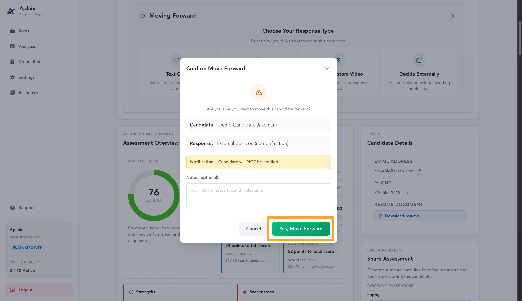The width and height of the screenshot is (522, 301).
Task: Click the Decide Externally external-link icon
Action: [419, 60]
